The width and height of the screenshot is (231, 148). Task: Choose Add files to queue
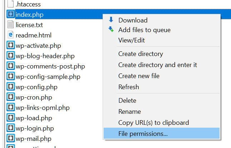click(x=144, y=30)
